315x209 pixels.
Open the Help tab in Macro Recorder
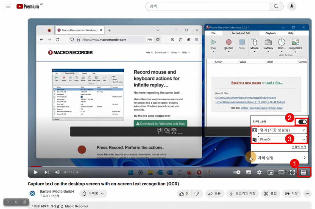[x=290, y=33]
